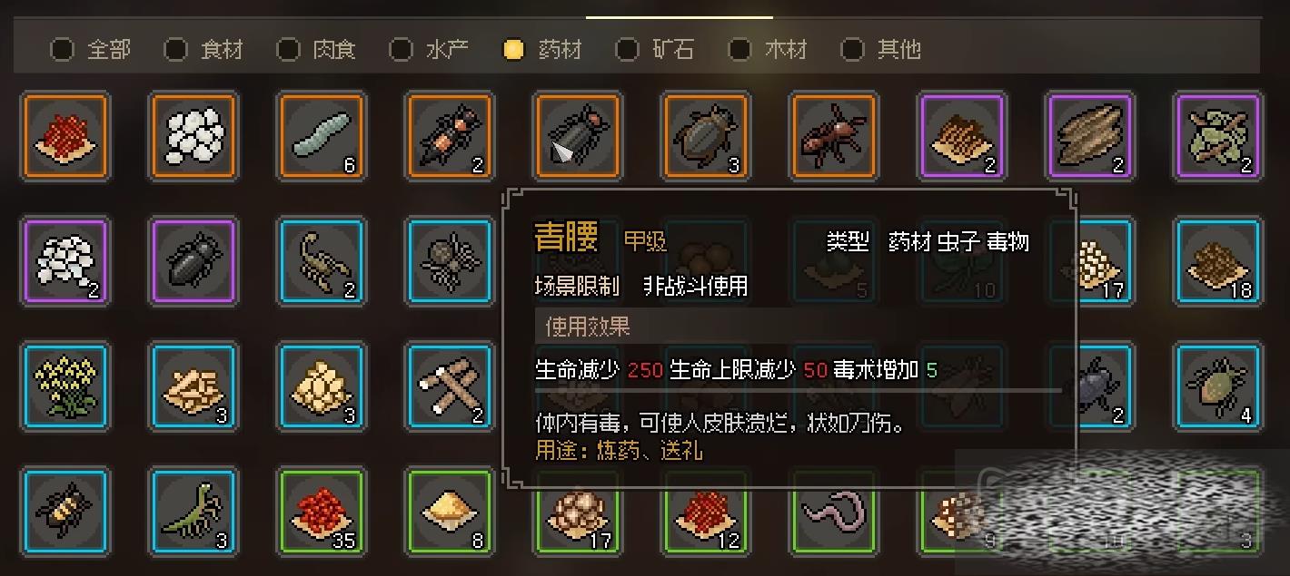
Task: Pick the scorpion item with count 2
Action: click(x=321, y=261)
